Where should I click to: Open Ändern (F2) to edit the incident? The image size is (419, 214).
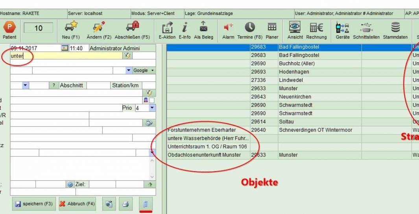pyautogui.click(x=98, y=27)
